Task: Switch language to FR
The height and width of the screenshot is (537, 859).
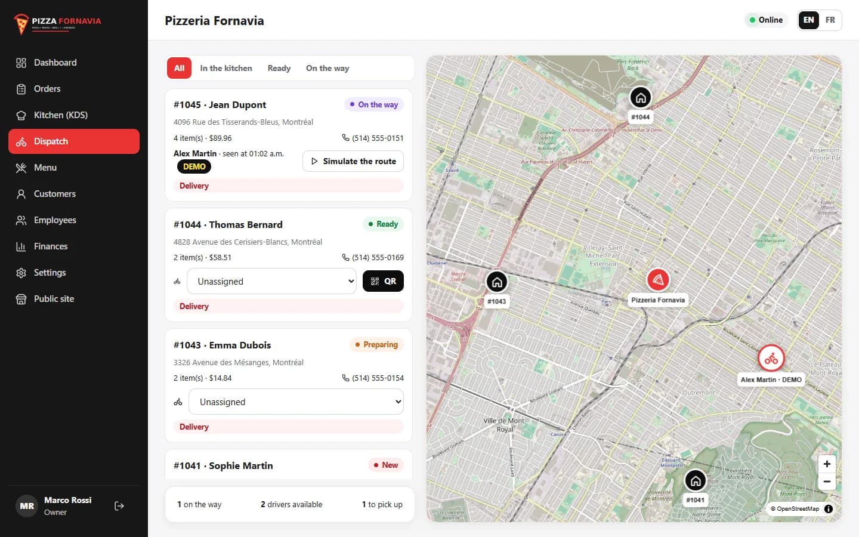Action: (830, 20)
